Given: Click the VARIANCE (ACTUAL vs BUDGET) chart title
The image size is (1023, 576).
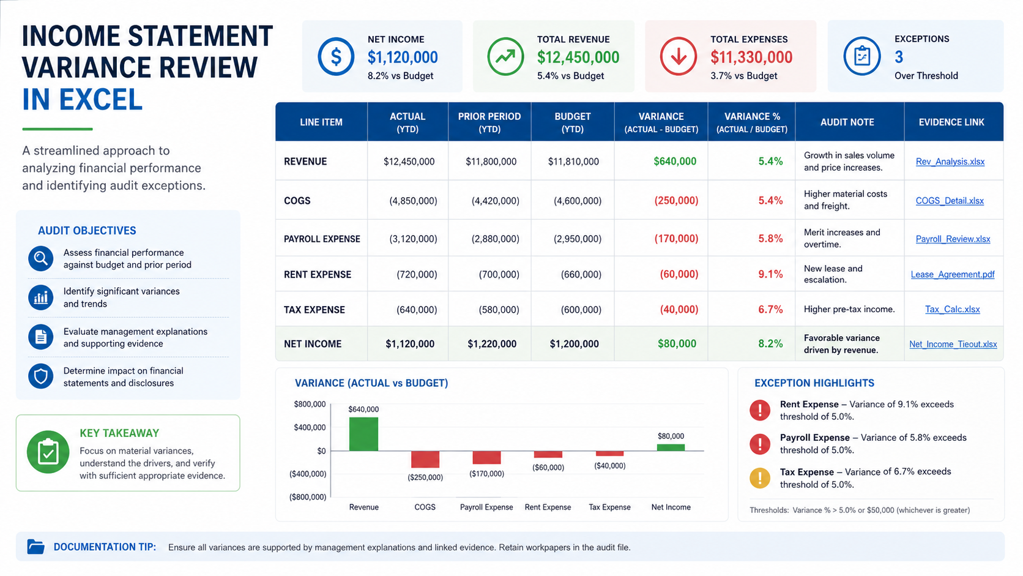Looking at the screenshot, I should 371,383.
